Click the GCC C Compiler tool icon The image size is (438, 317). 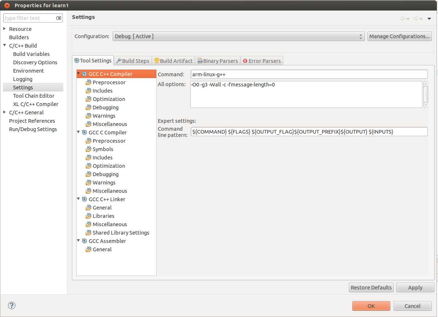84,133
